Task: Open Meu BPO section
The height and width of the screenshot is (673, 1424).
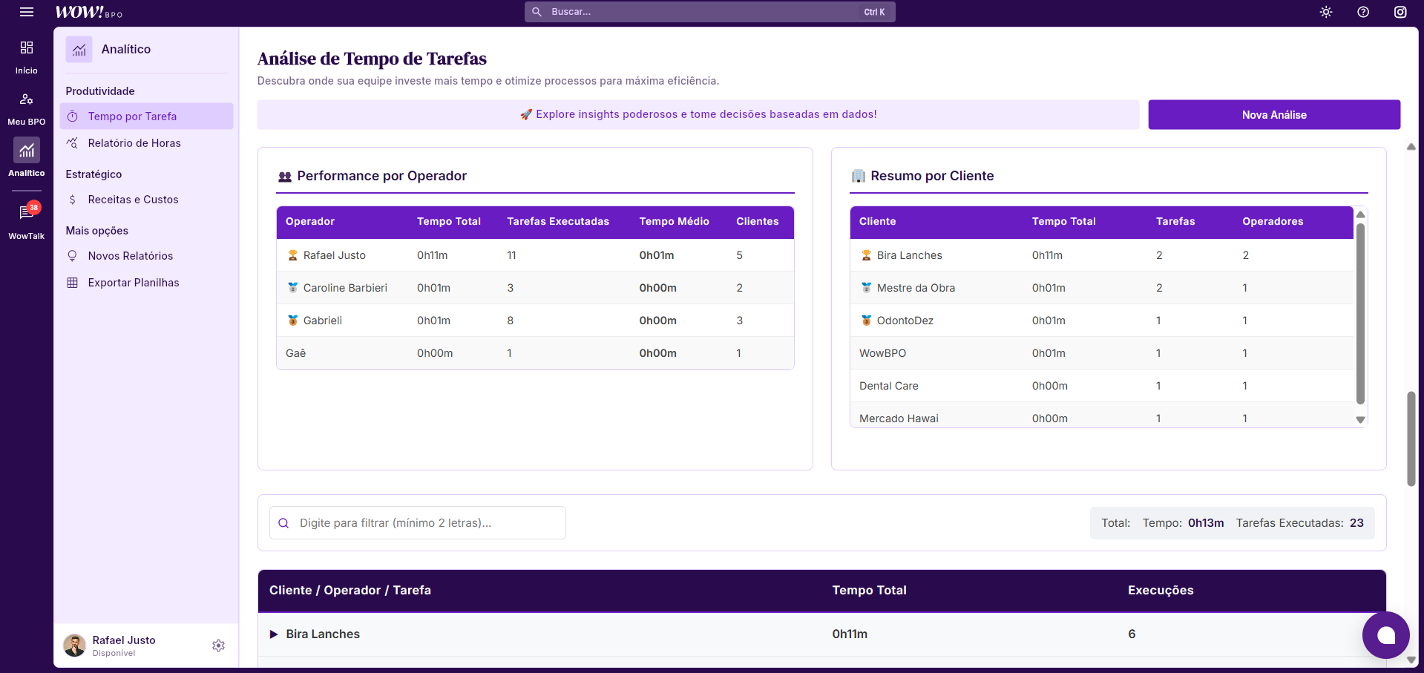Action: point(27,108)
